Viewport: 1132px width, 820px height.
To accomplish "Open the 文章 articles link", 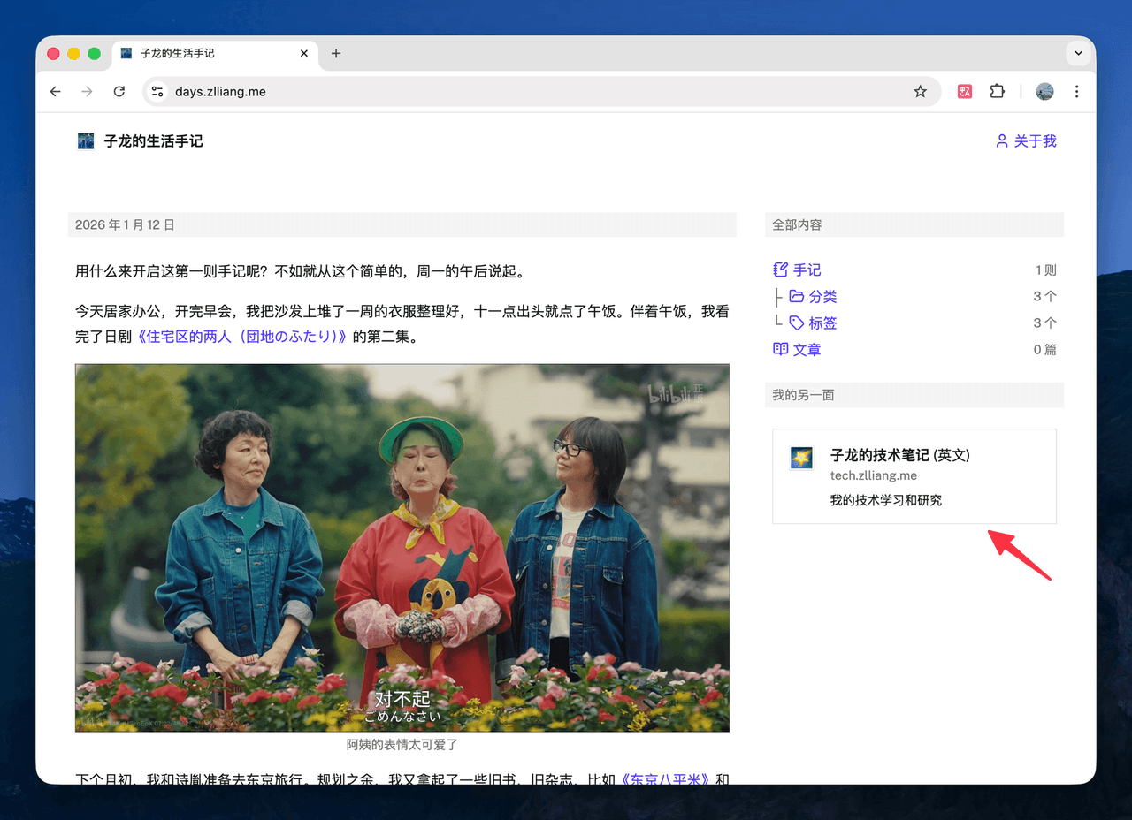I will (x=807, y=350).
